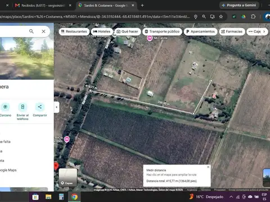270x202 pixels.
Task: Click the Compartir share icon
Action: pos(40,107)
